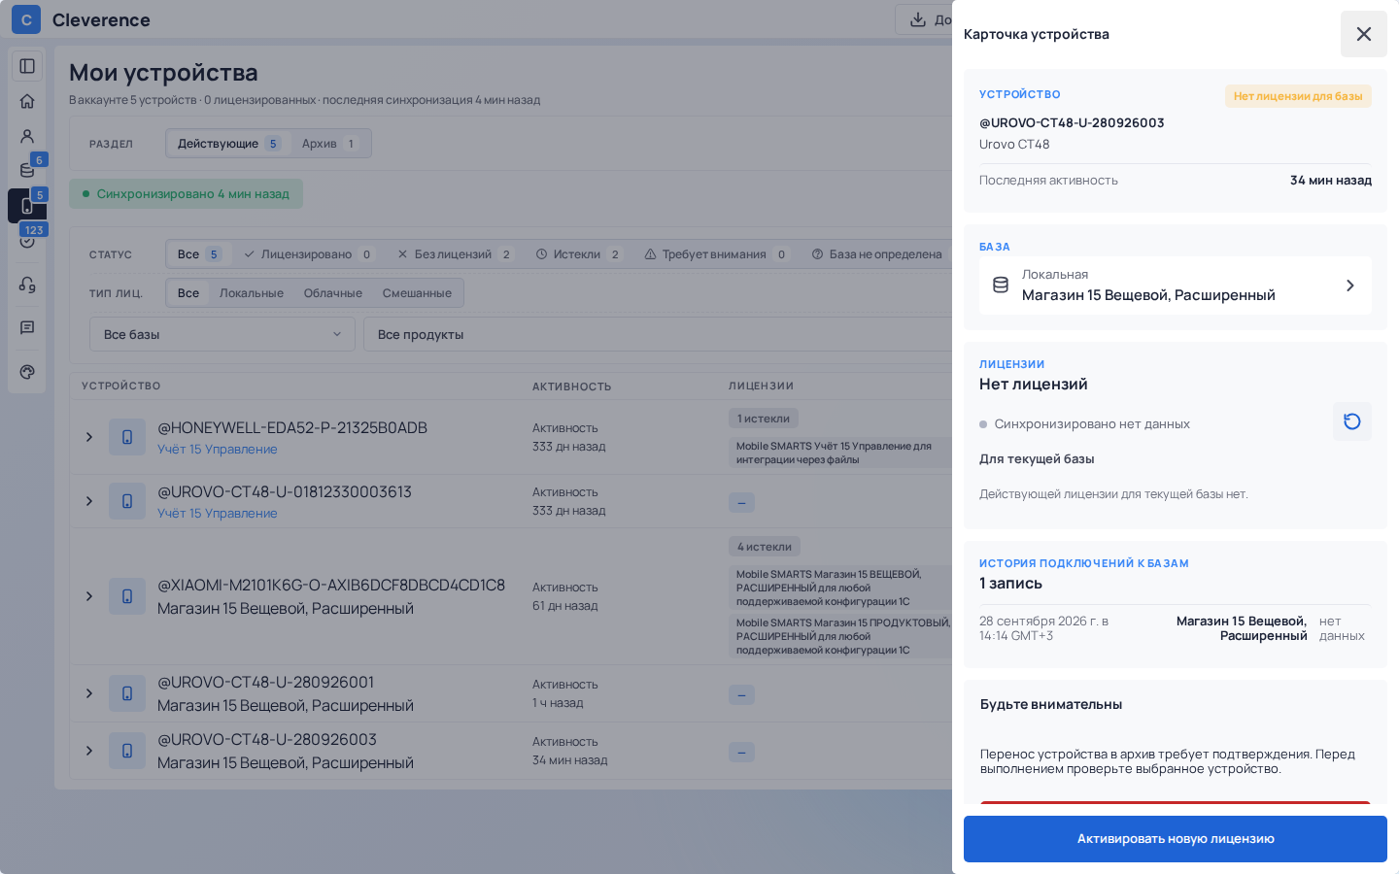Image resolution: width=1399 pixels, height=874 pixels.
Task: Go to the Home page icon
Action: point(27,101)
